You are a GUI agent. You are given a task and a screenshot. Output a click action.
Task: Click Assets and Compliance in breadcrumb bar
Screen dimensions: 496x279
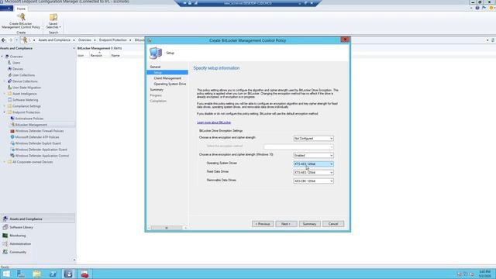click(54, 40)
